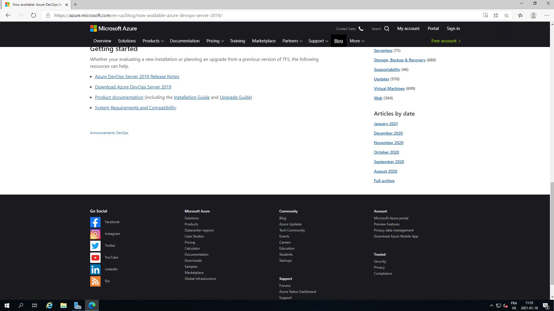Open Azure DevOps Server 2019 Release Notes link
This screenshot has width=554, height=311.
(137, 76)
